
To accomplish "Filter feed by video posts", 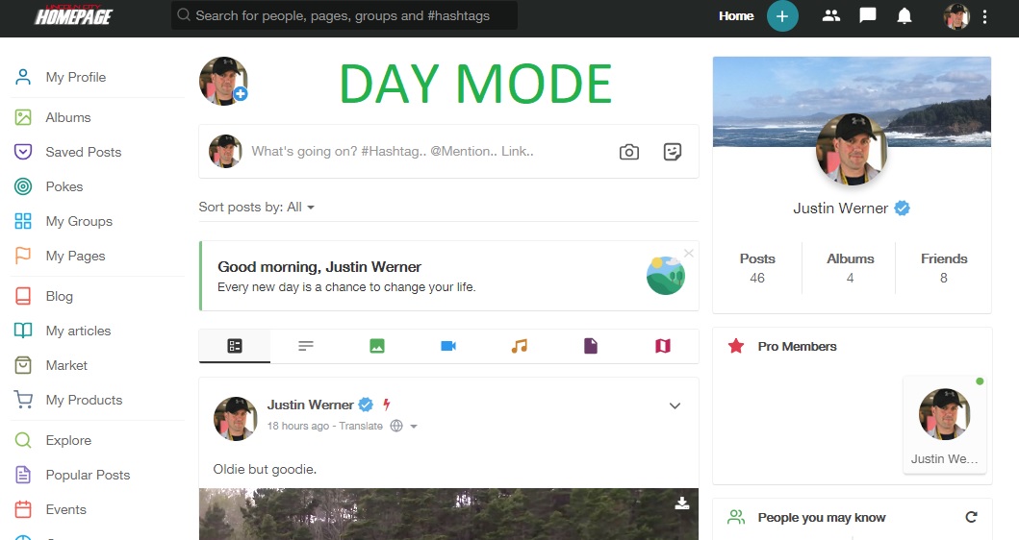I will pyautogui.click(x=448, y=346).
